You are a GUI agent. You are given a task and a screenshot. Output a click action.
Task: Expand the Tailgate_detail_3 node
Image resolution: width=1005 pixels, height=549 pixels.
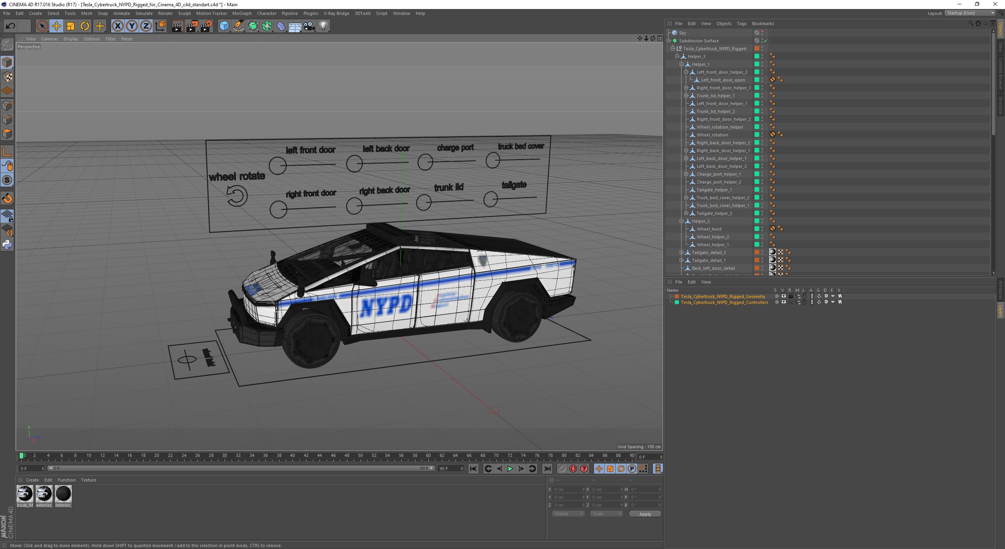click(682, 252)
